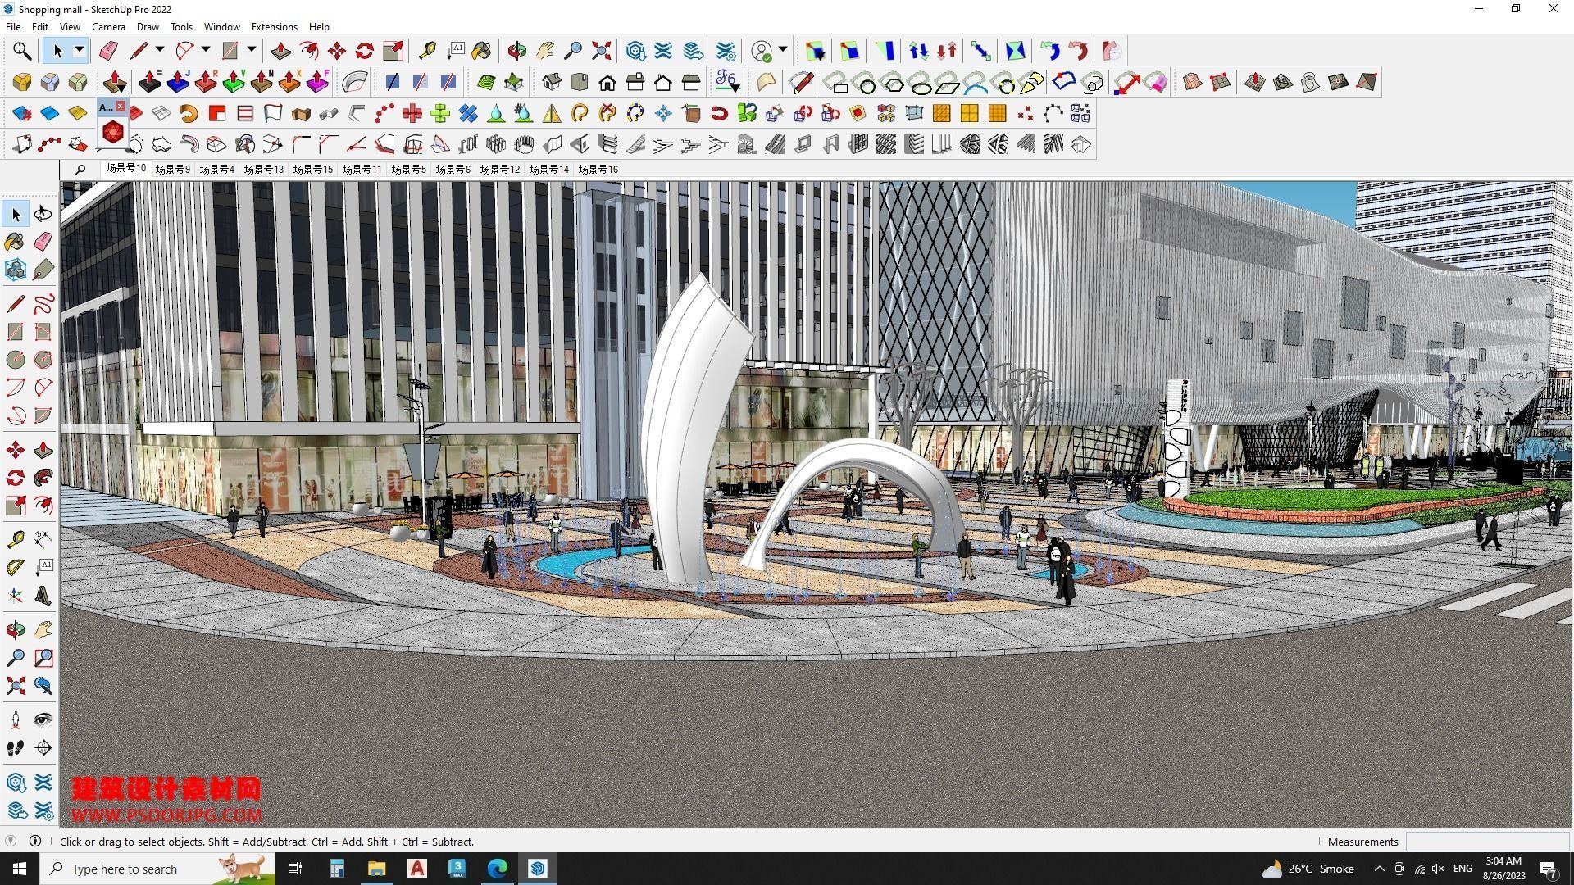1574x885 pixels.
Task: Select the Protractor tool in left palette
Action: (16, 567)
